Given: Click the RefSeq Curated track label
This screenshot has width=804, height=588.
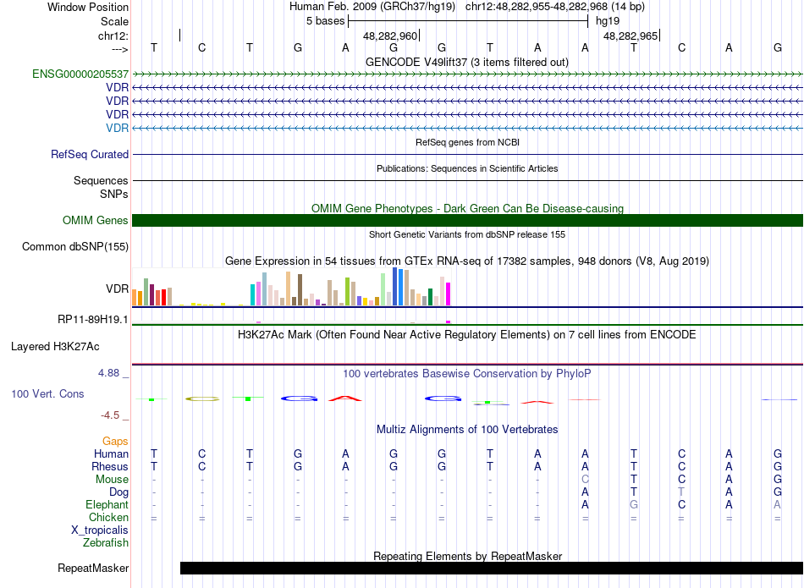Looking at the screenshot, I should pos(90,154).
